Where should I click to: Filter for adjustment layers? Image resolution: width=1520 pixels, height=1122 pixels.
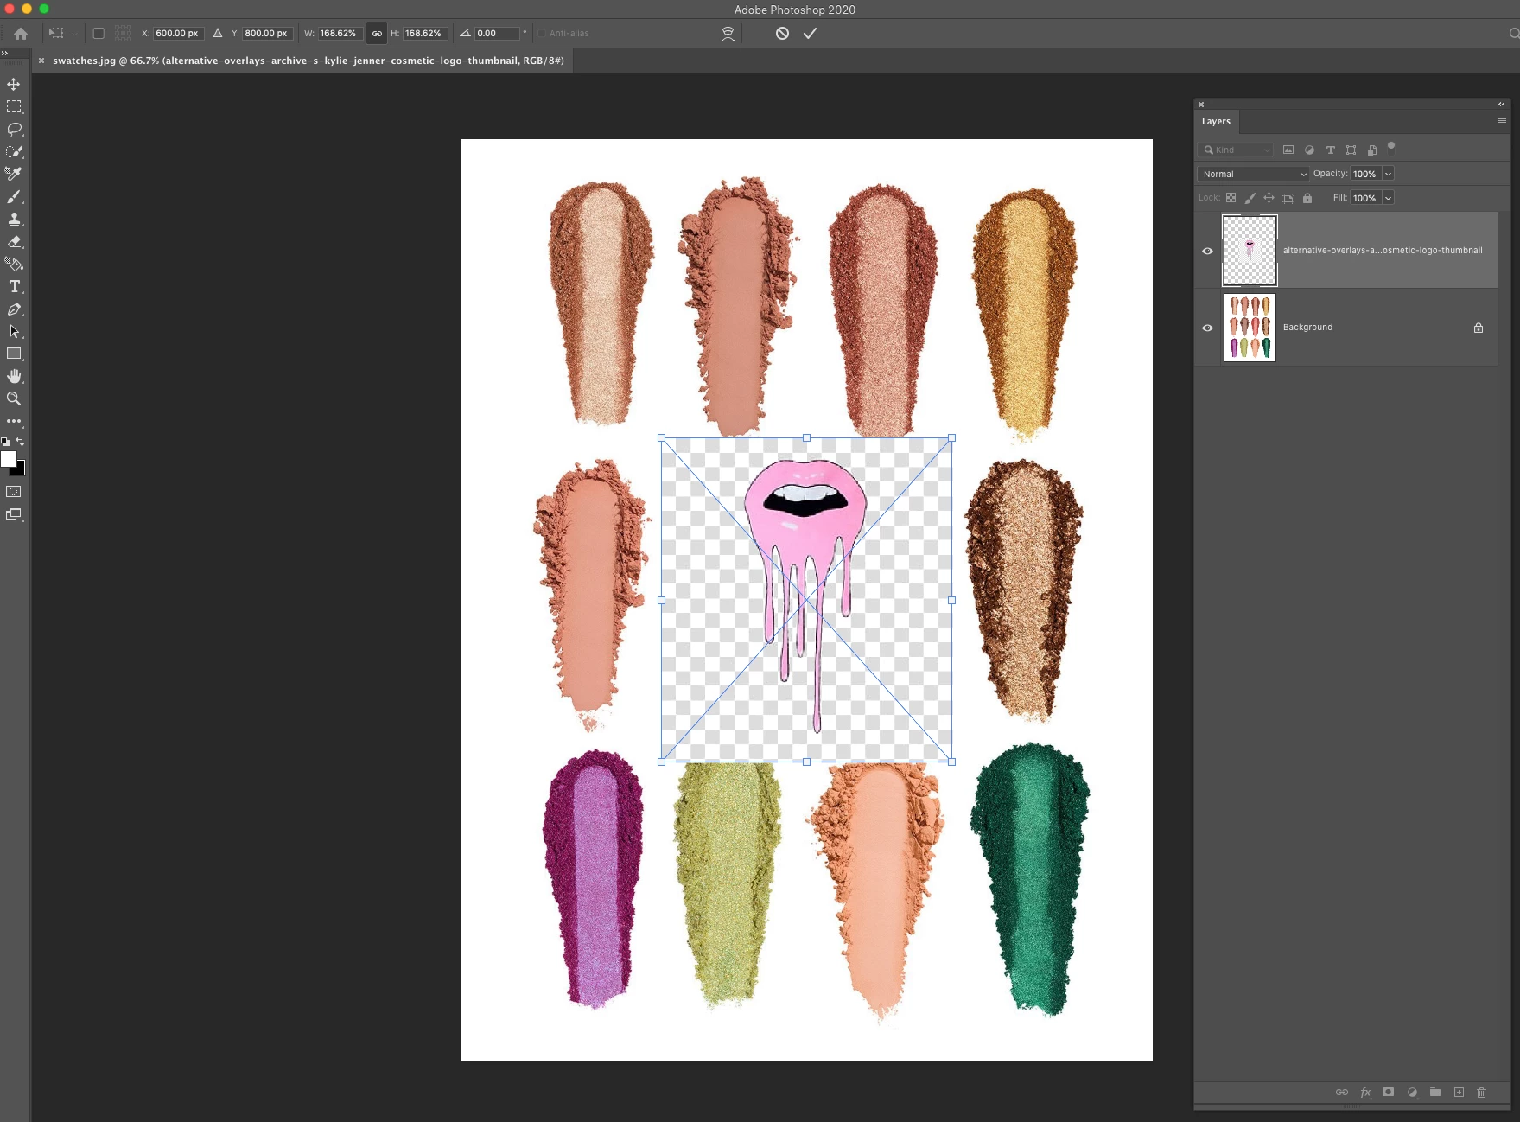(1309, 150)
